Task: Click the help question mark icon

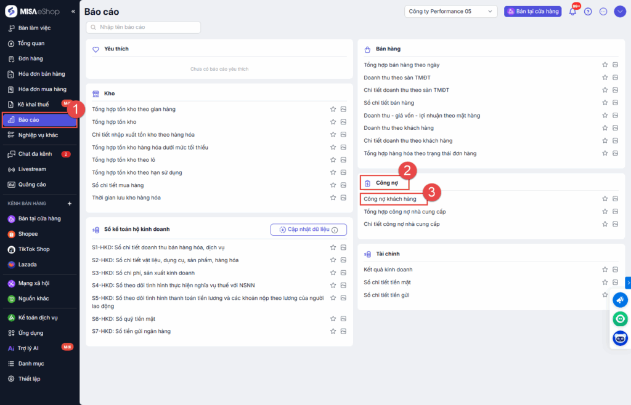Action: click(588, 12)
